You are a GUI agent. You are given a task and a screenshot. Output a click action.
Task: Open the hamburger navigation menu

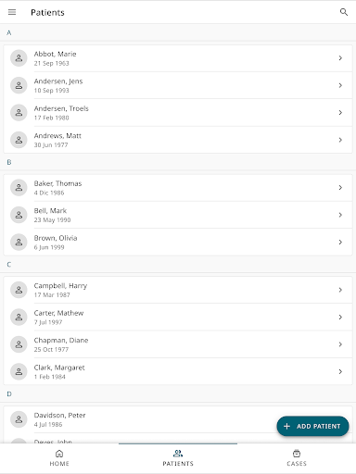click(x=12, y=12)
